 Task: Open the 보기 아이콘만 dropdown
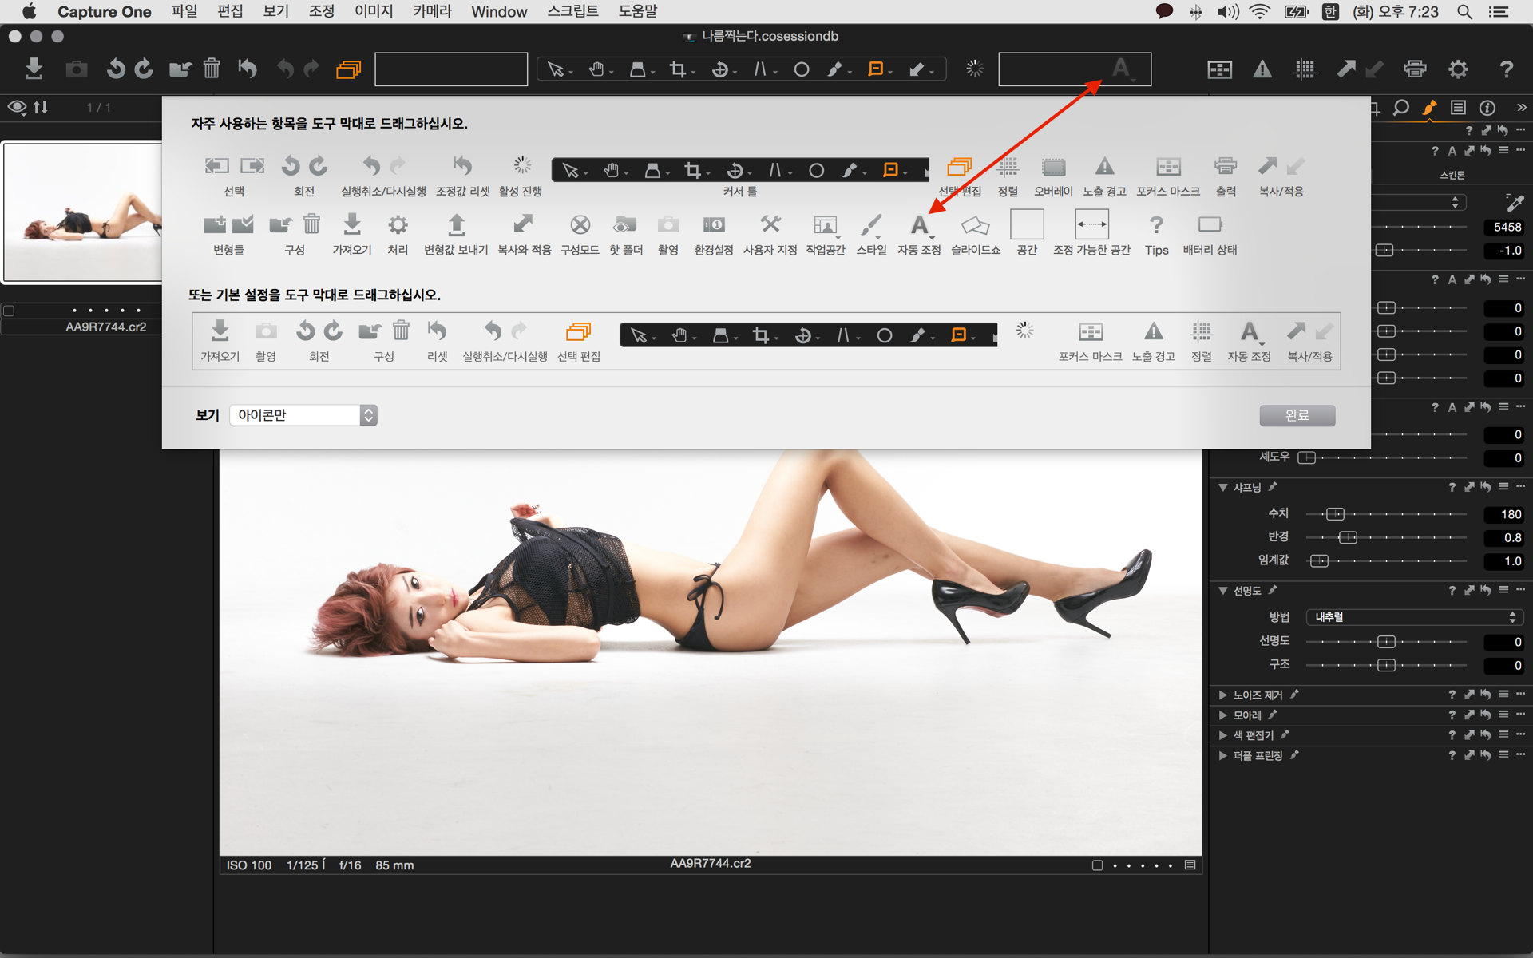[x=303, y=415]
